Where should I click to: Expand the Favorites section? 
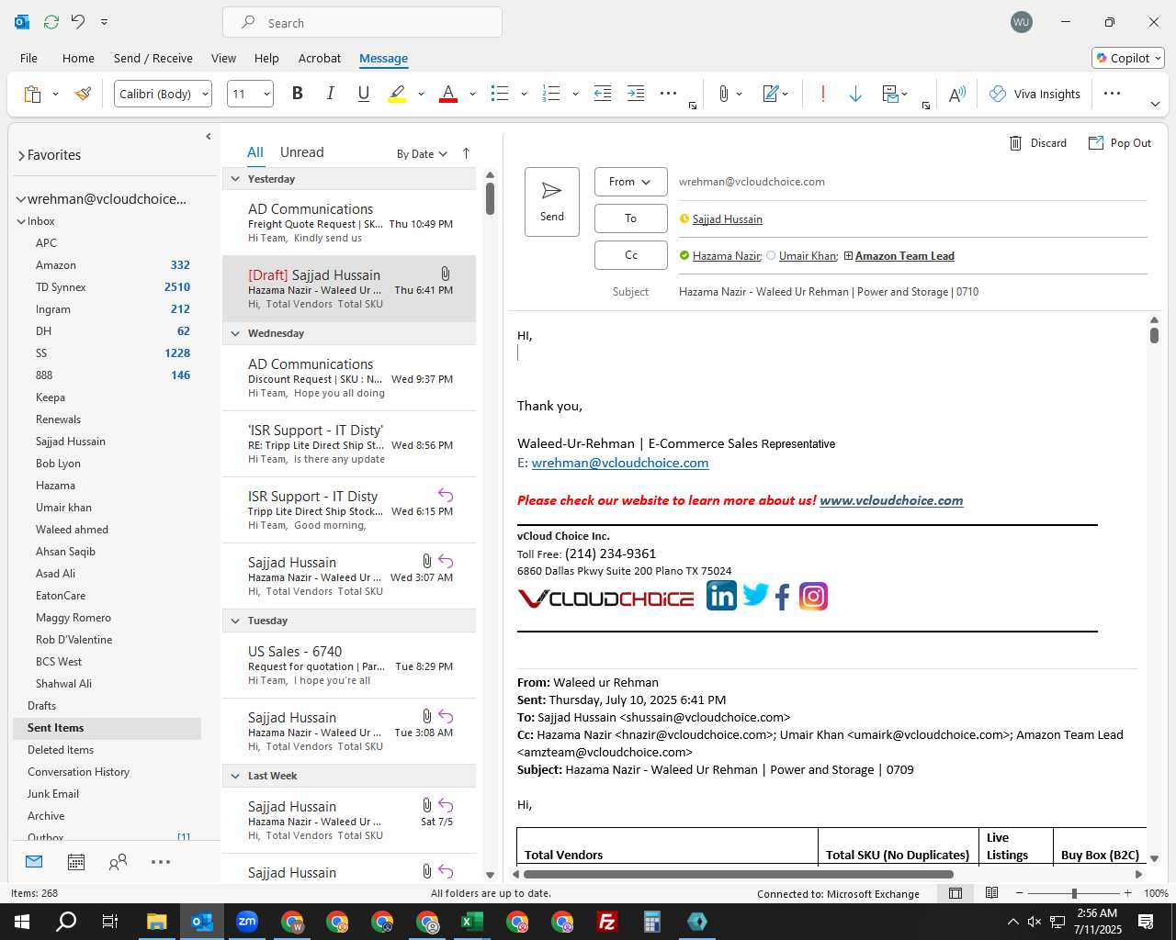click(x=21, y=156)
